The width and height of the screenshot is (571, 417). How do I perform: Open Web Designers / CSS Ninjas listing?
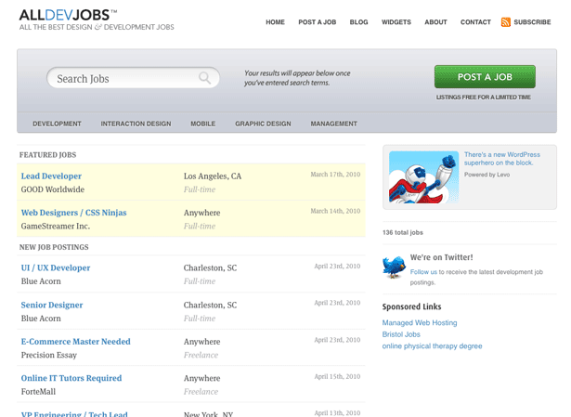[74, 213]
